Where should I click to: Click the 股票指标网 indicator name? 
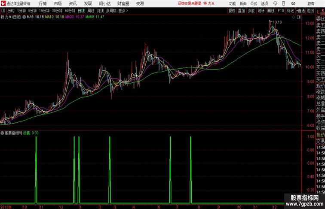(x=13, y=133)
